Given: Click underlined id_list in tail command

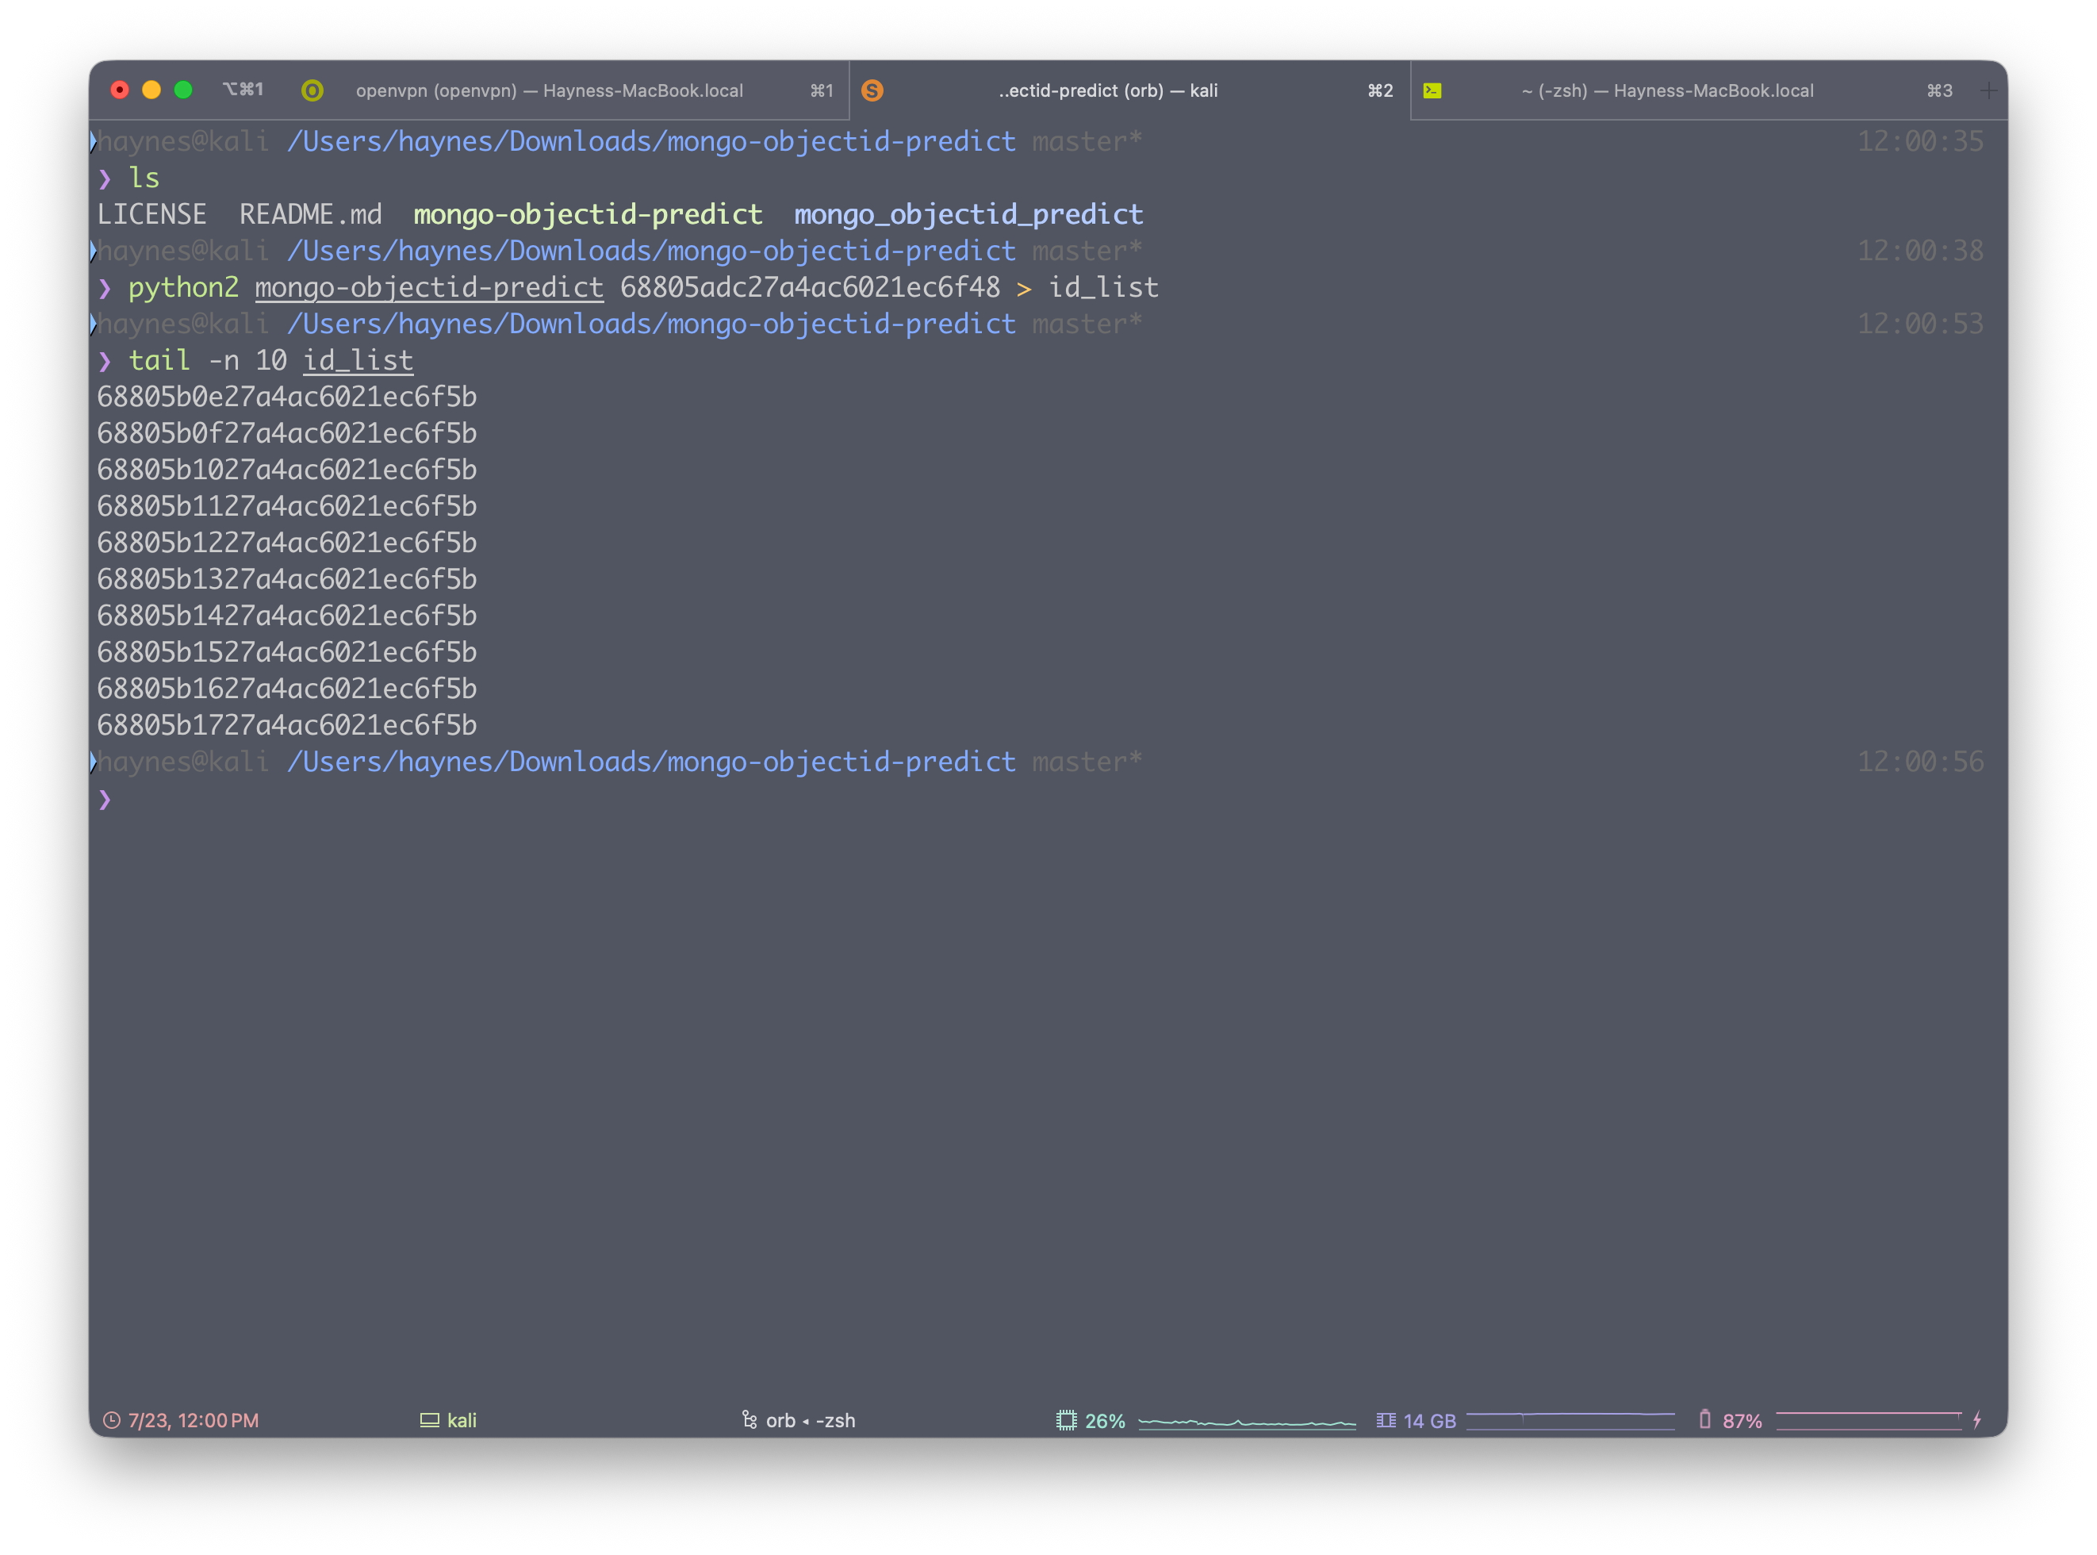Looking at the screenshot, I should coord(358,360).
